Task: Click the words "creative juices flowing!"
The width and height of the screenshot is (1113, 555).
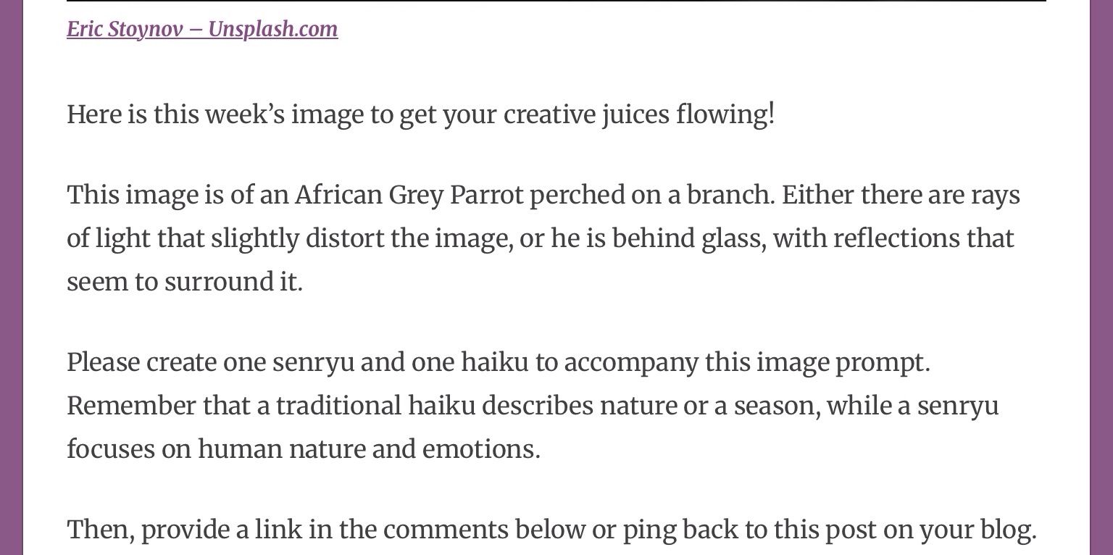Action: click(x=638, y=114)
